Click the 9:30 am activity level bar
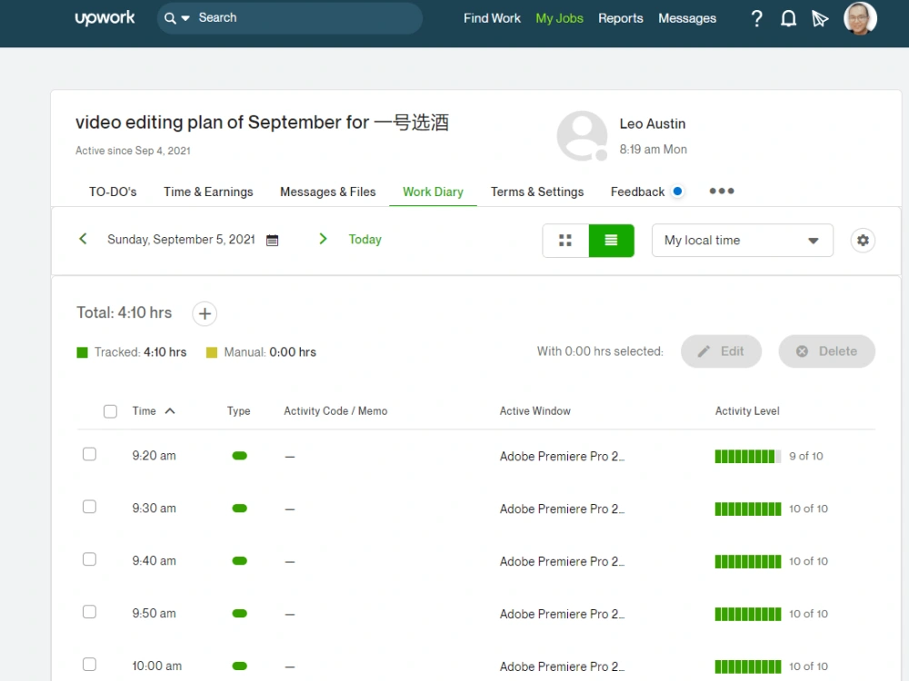Viewport: 909px width, 681px height. click(x=748, y=509)
